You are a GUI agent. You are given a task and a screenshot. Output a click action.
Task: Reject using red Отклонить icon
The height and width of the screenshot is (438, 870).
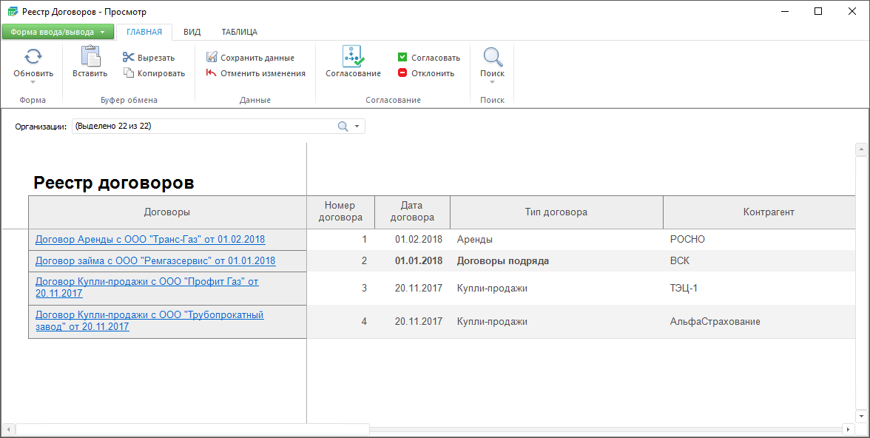coord(402,73)
